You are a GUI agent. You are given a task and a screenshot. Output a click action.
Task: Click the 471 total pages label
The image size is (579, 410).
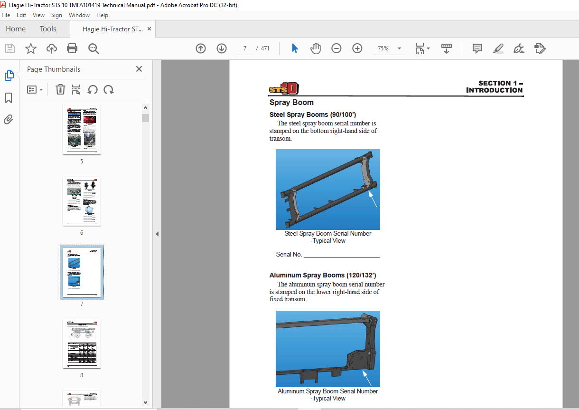click(x=265, y=48)
